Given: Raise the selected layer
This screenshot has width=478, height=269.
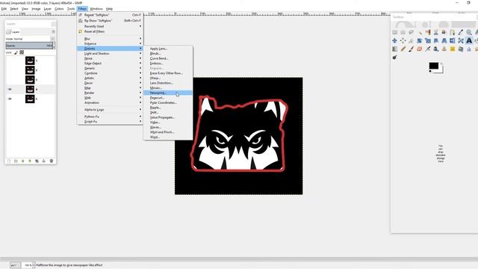Looking at the screenshot, I should click(23, 161).
